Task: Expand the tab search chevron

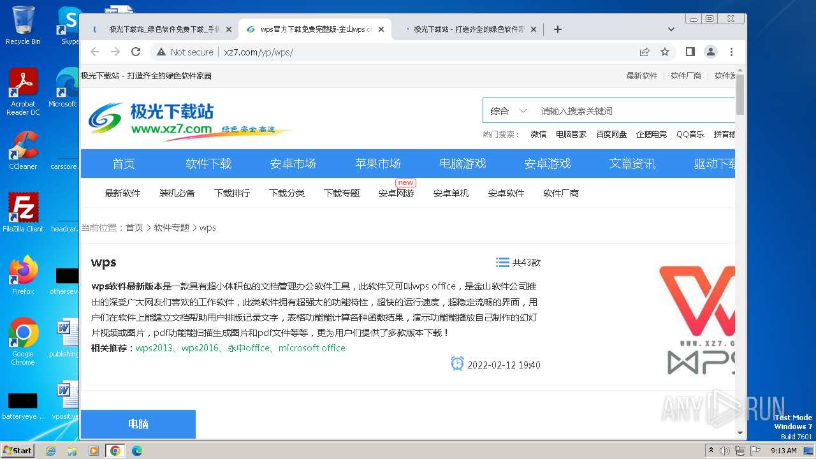Action: [671, 29]
